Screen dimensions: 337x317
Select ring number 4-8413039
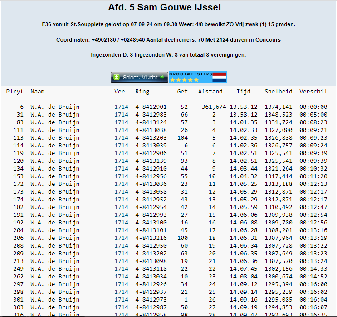click(x=151, y=146)
